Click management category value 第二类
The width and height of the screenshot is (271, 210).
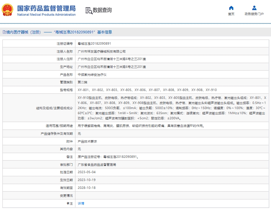click(x=83, y=82)
